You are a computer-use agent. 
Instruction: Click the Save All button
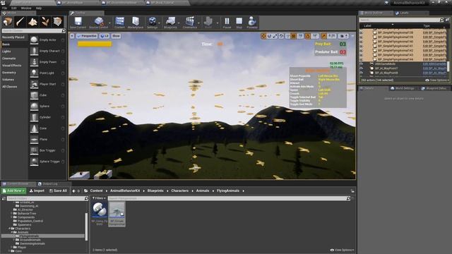click(58, 190)
